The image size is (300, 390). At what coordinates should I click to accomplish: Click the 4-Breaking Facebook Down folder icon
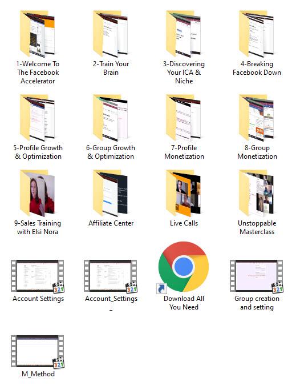257,34
